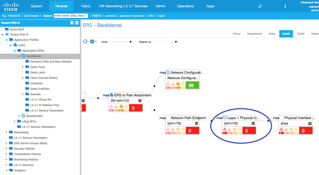Collapse the Application Profiles tree node
The width and height of the screenshot is (319, 175).
point(6,40)
